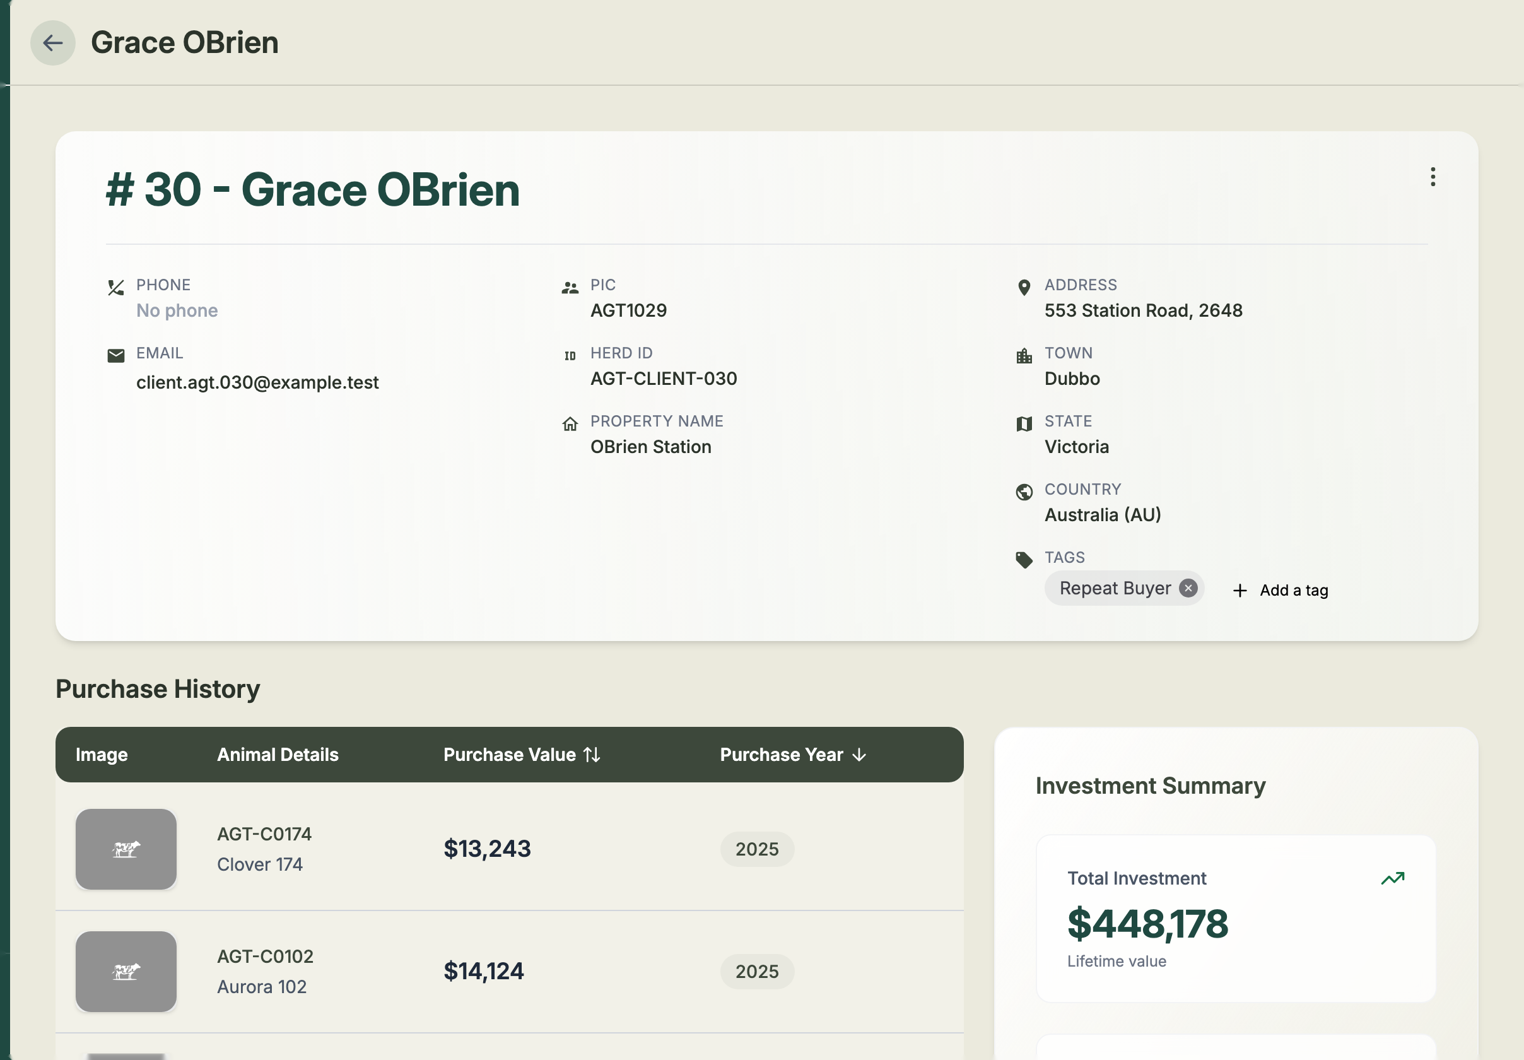Click the town value Dubbo

(x=1072, y=379)
